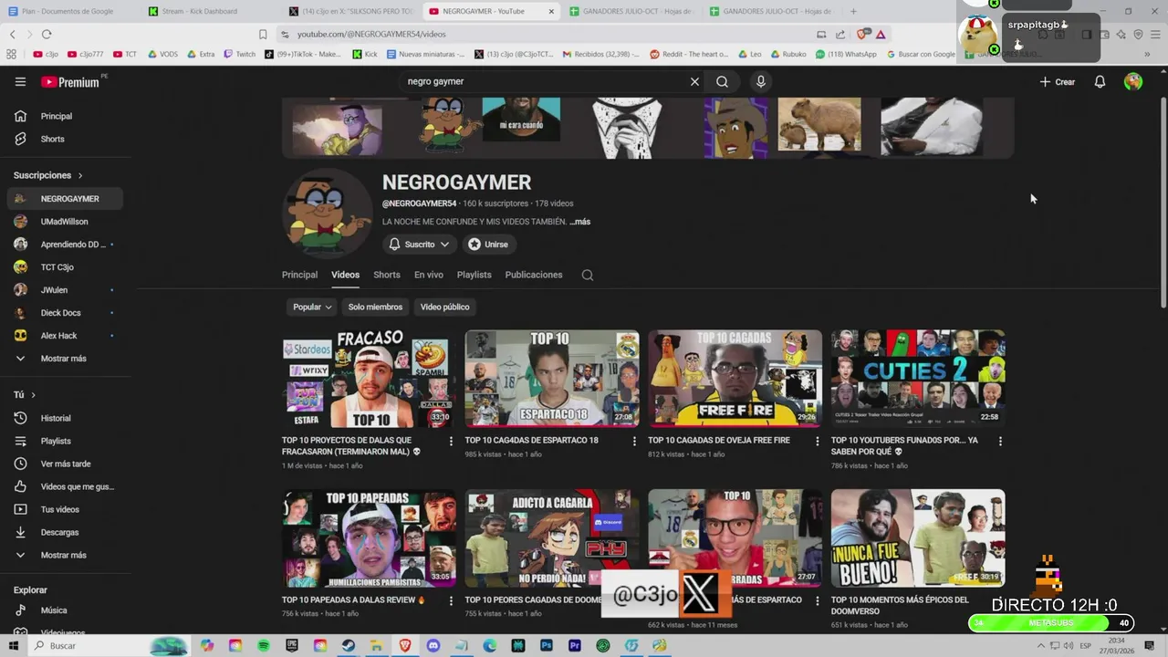Switch to the En vivo tab
The height and width of the screenshot is (657, 1168).
click(x=429, y=275)
